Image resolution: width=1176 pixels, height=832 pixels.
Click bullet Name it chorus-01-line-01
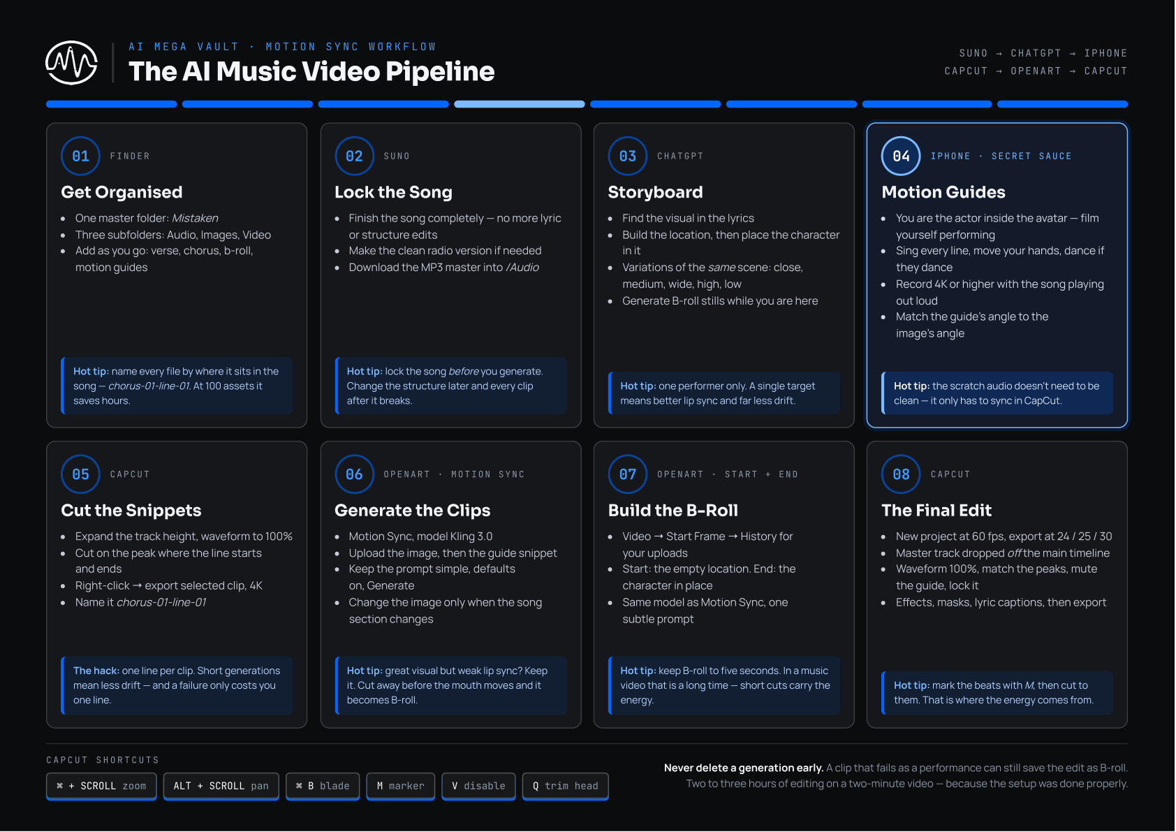[140, 603]
